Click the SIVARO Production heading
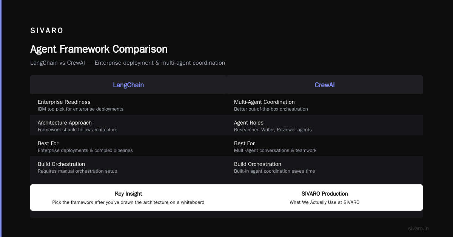Viewport: 453px width, 237px height. pyautogui.click(x=325, y=194)
